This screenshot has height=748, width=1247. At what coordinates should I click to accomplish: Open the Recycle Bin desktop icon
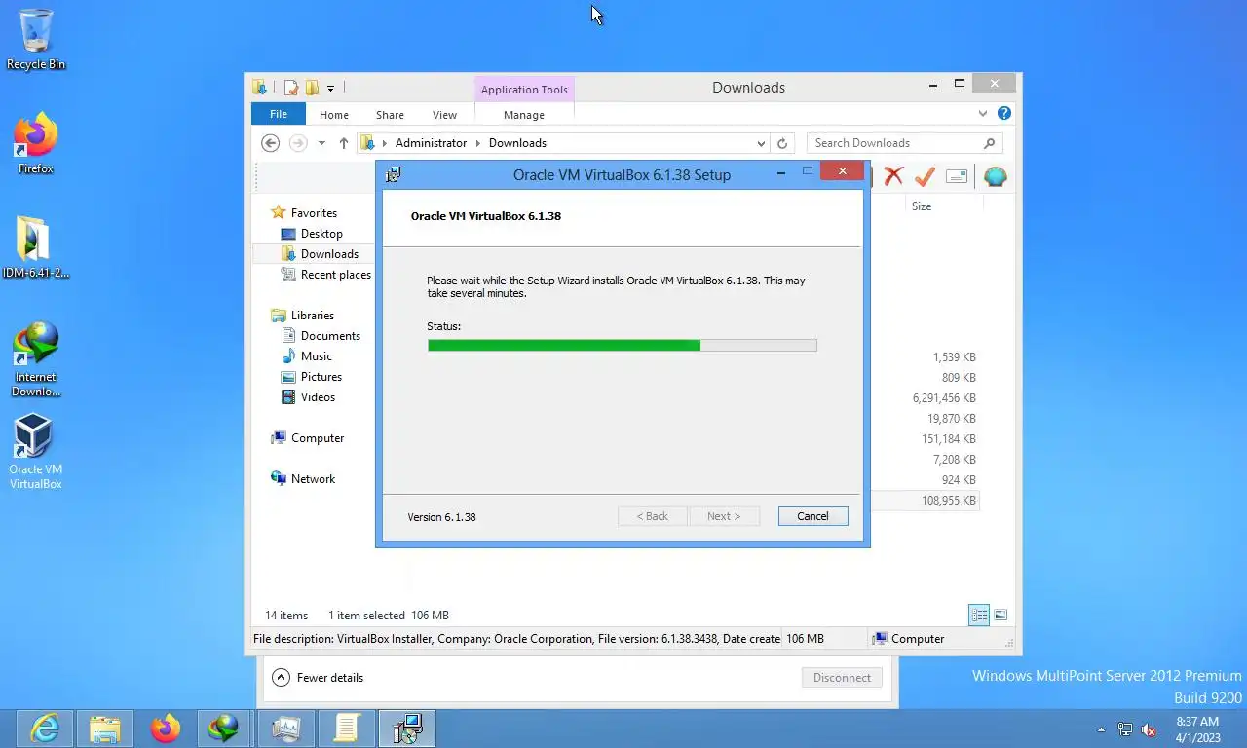pyautogui.click(x=36, y=40)
